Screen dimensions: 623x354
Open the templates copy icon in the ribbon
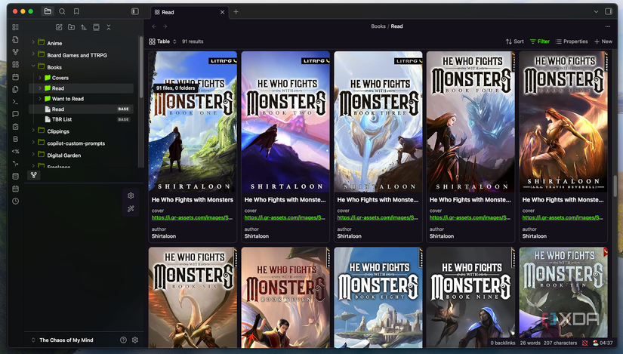click(x=16, y=89)
